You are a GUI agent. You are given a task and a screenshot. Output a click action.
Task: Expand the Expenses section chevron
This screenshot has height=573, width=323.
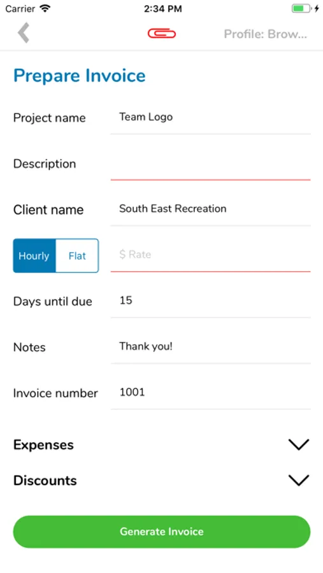click(299, 445)
